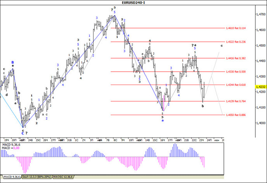Click the 24П date on time axis

pyautogui.click(x=209, y=140)
